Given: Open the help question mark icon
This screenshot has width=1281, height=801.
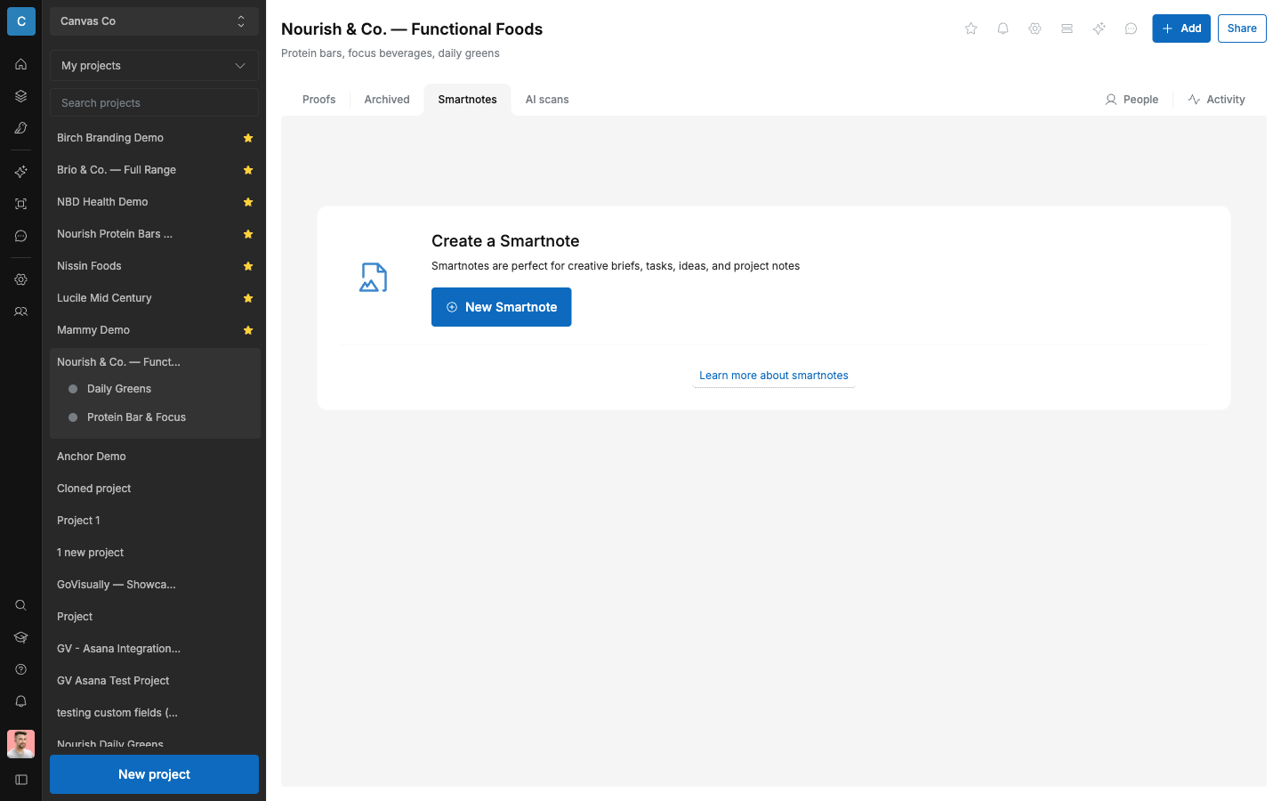Looking at the screenshot, I should point(20,669).
